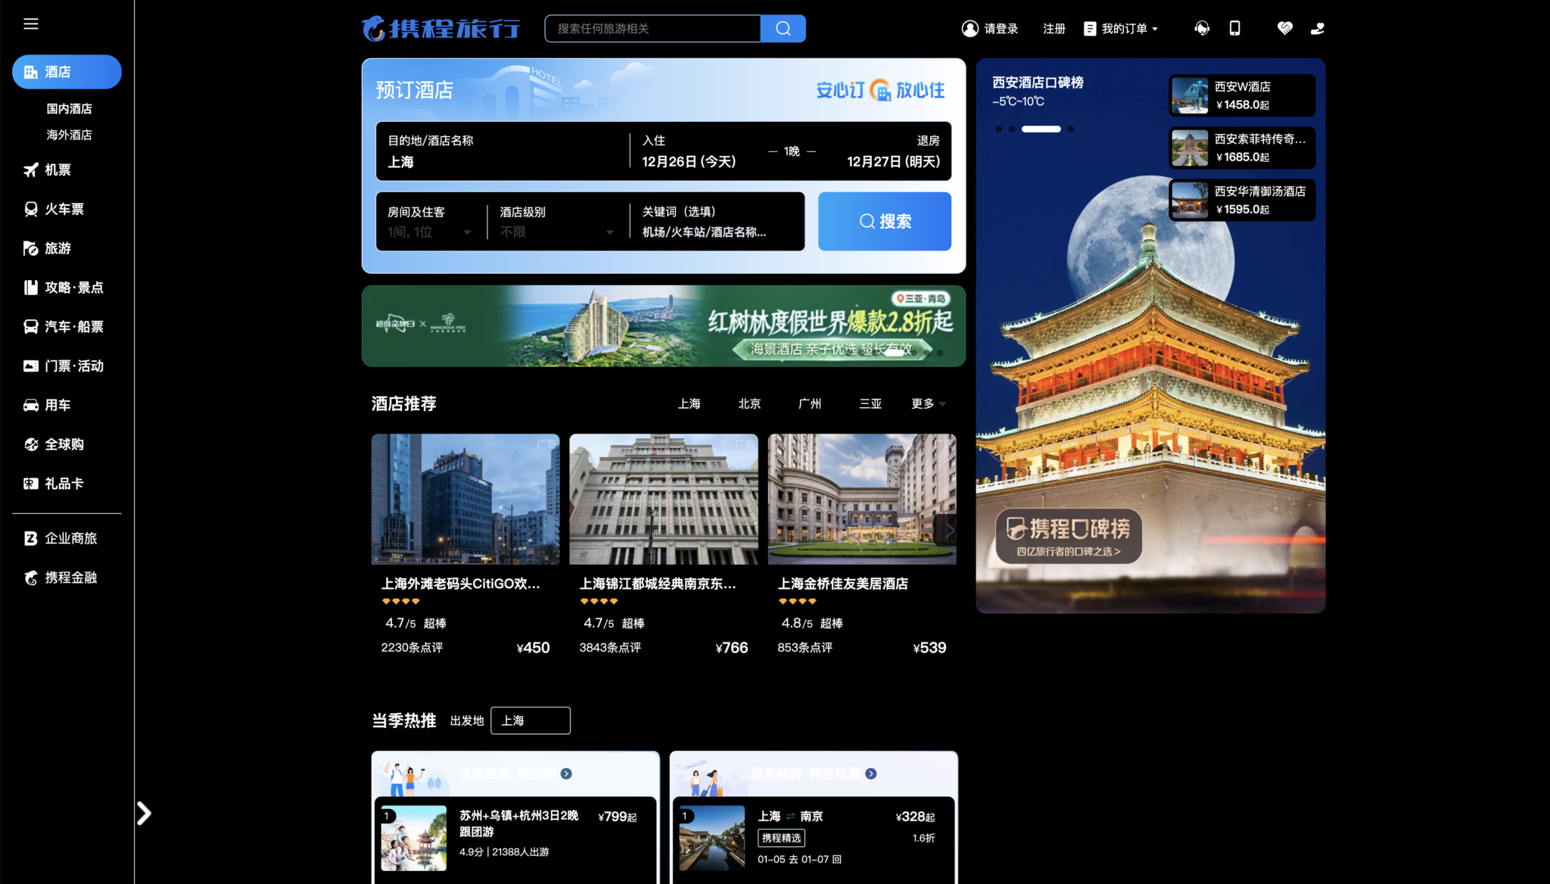
Task: Select the 机票 flights icon in sidebar
Action: tap(30, 170)
